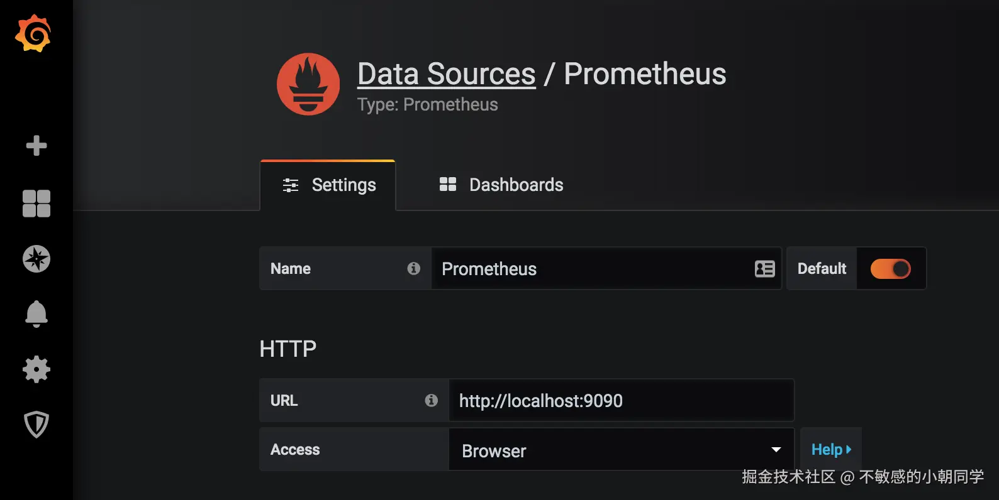Toggle the Default data source switch
999x500 pixels.
click(890, 269)
